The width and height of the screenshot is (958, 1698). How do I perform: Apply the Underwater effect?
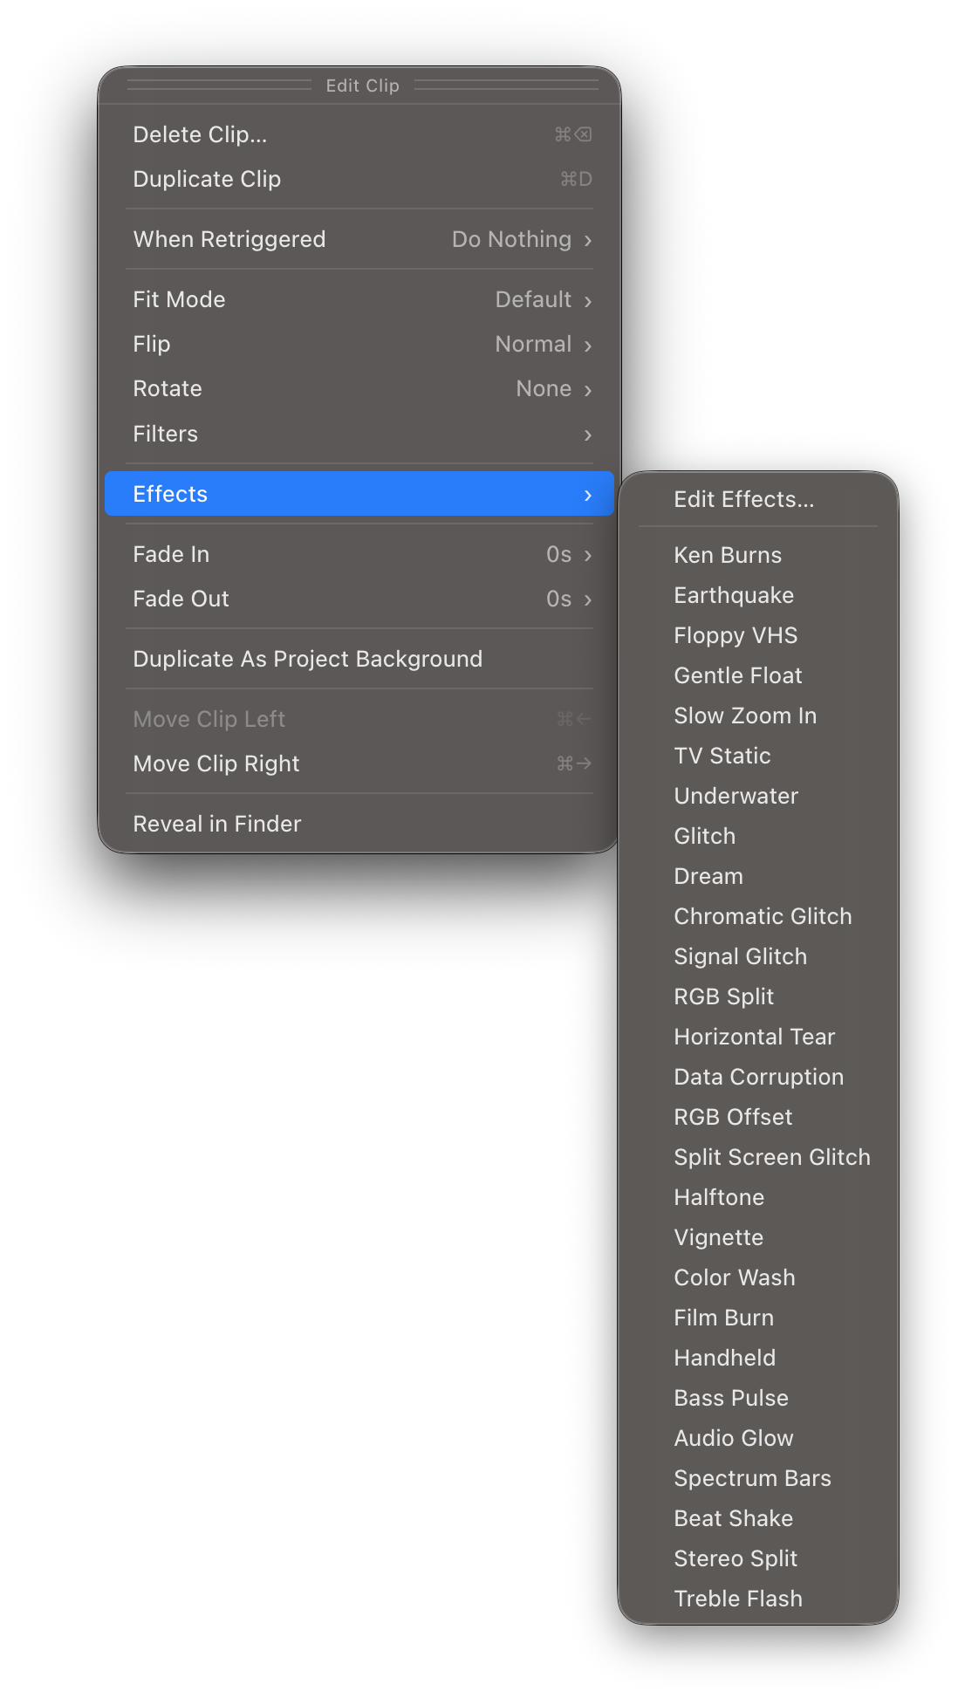point(736,795)
